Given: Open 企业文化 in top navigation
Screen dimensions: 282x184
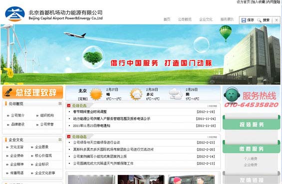Looking at the screenshot, I should pos(206,19).
